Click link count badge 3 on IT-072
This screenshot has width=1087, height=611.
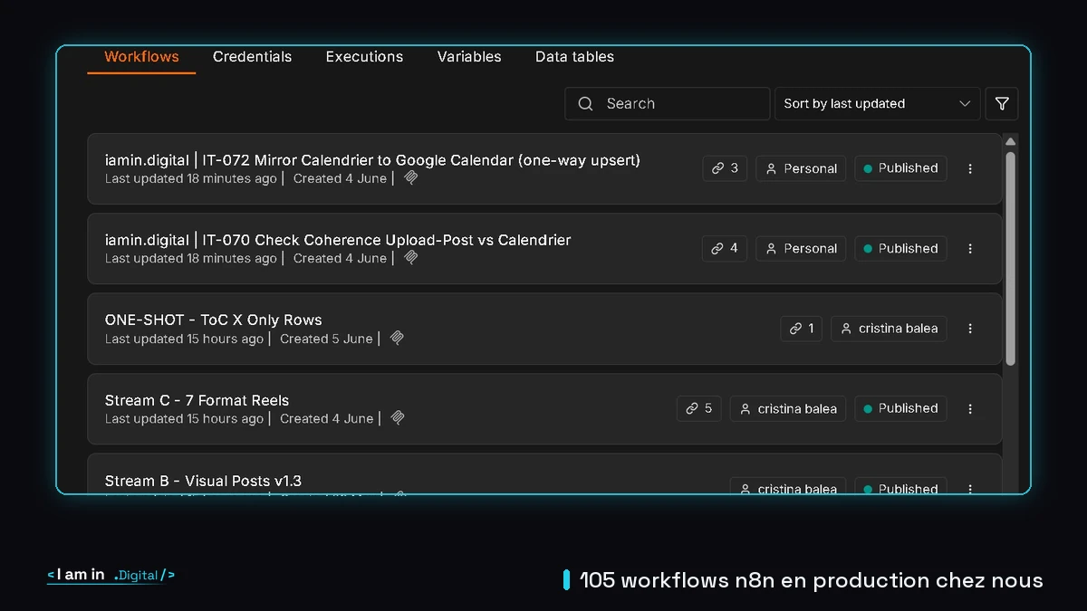coord(725,168)
